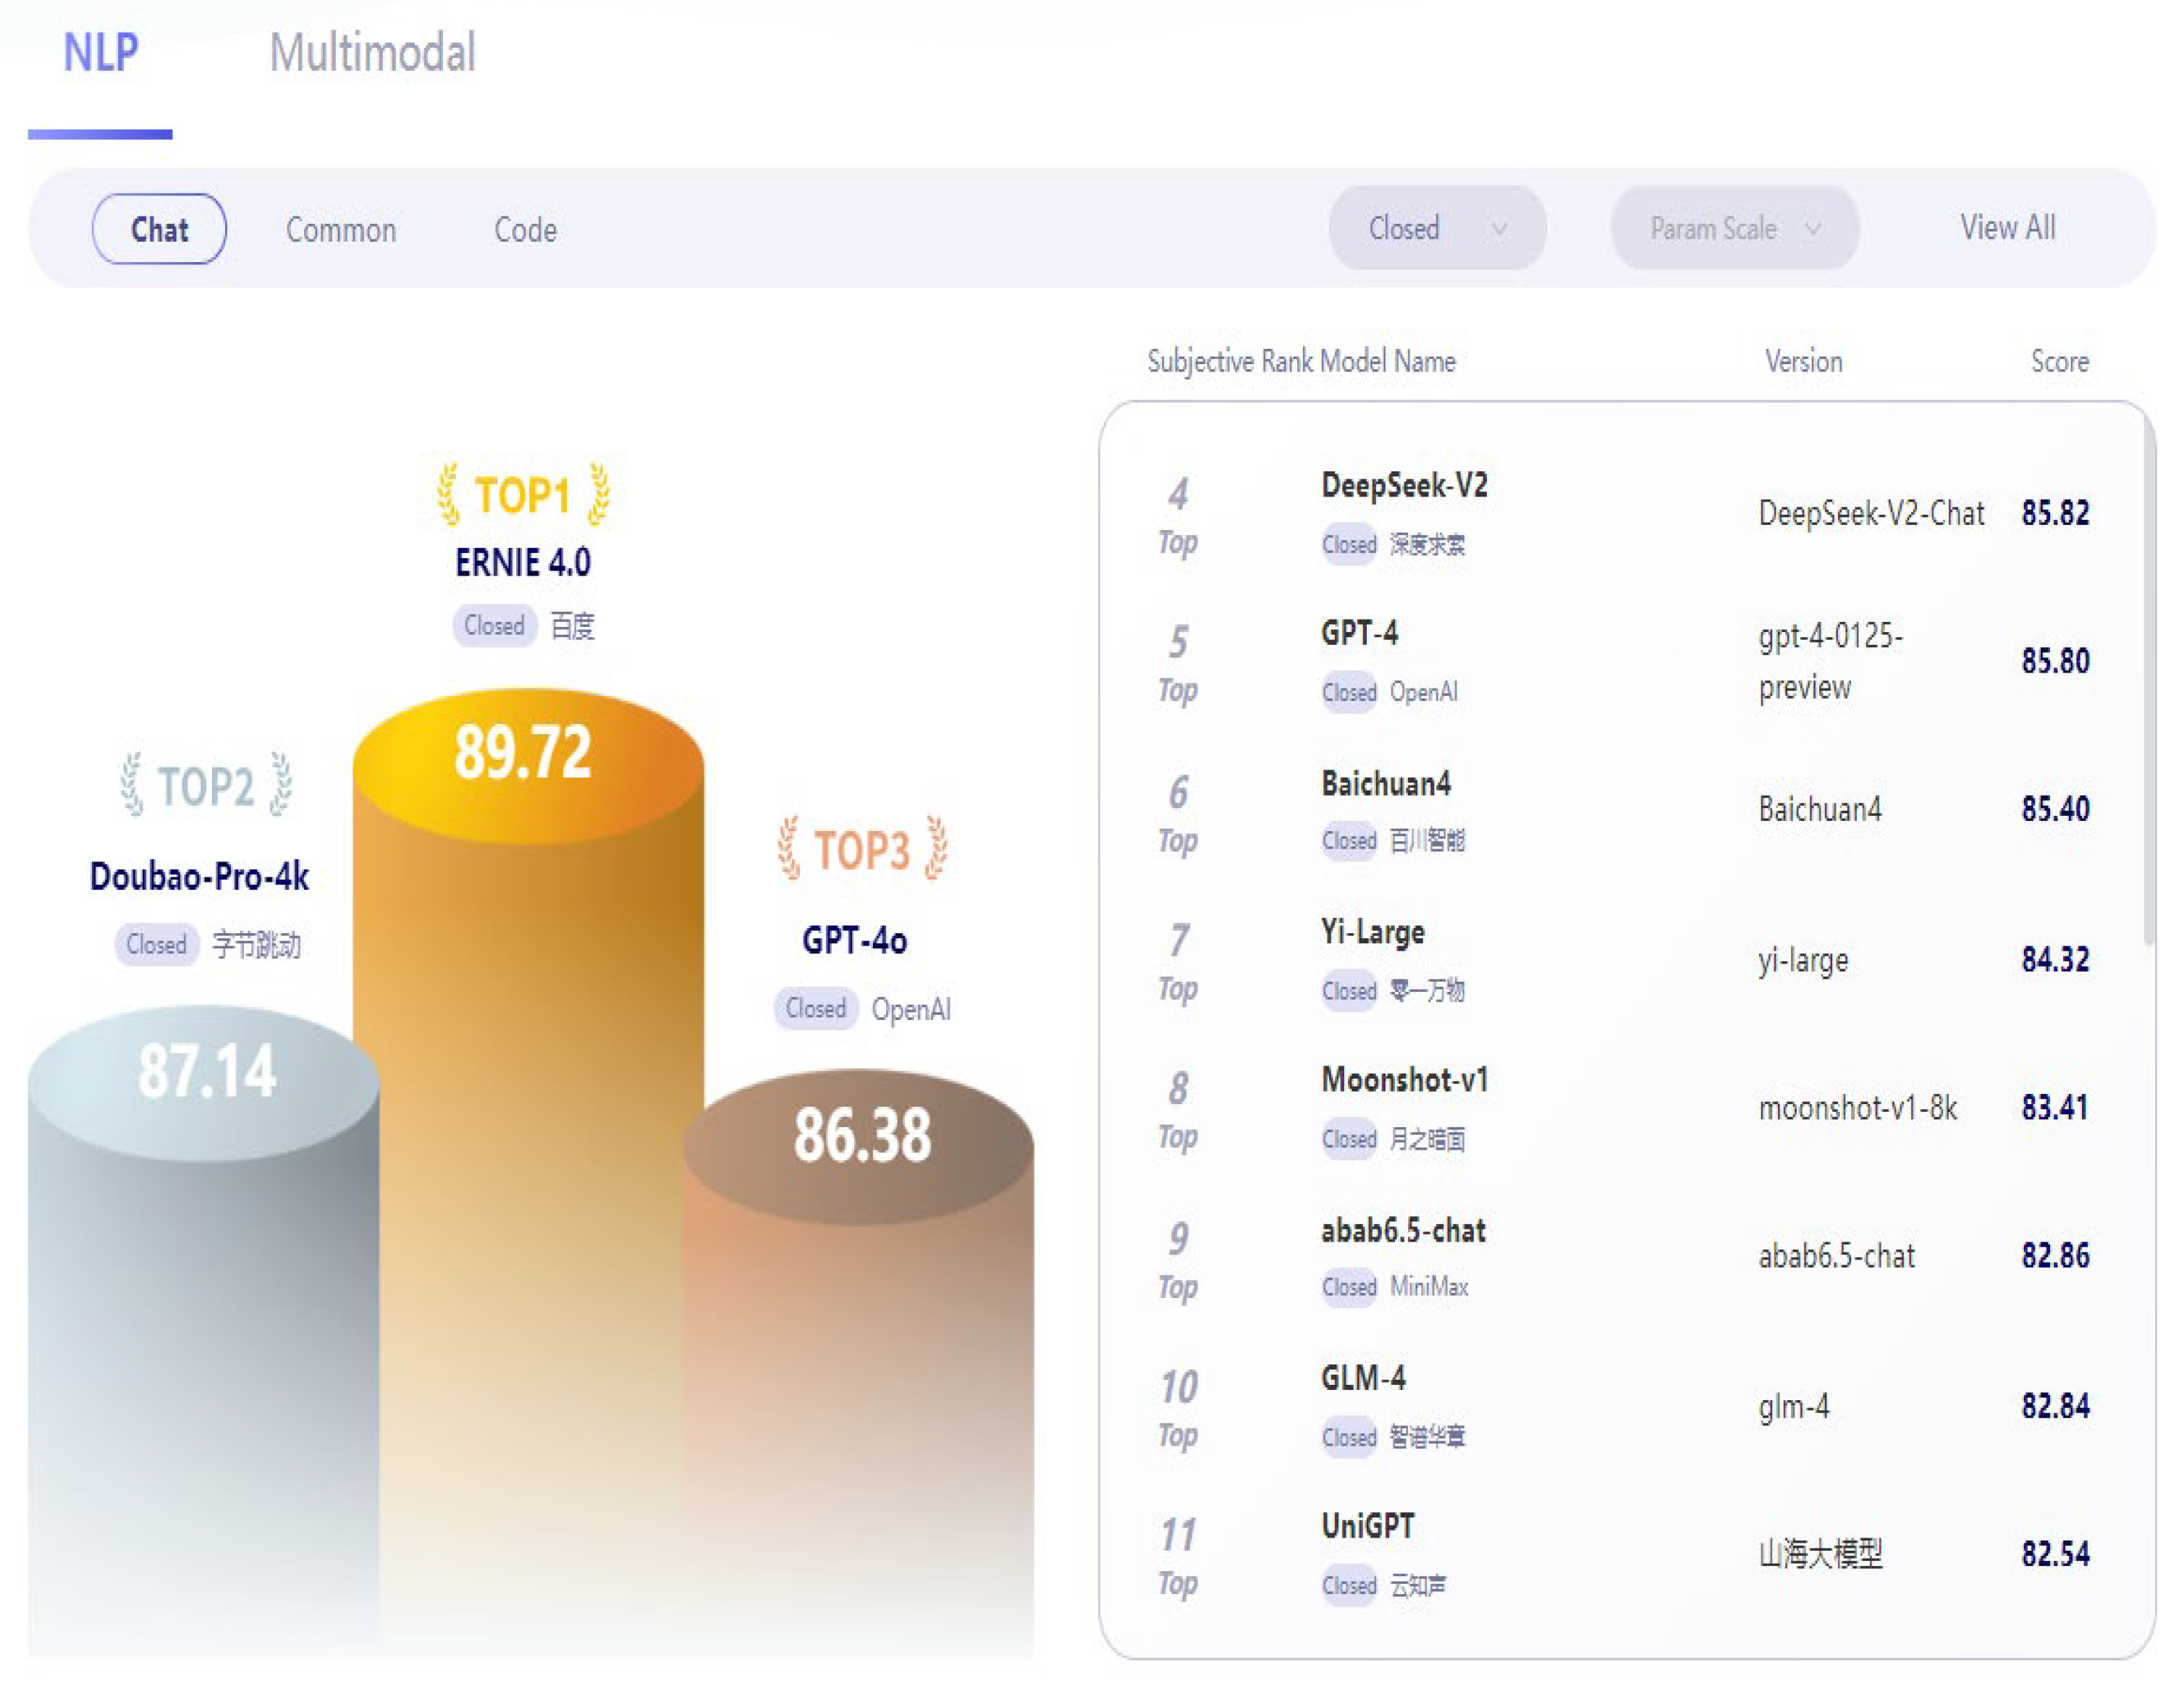Select the Chat category pill
This screenshot has height=1702, width=2184.
tap(159, 229)
